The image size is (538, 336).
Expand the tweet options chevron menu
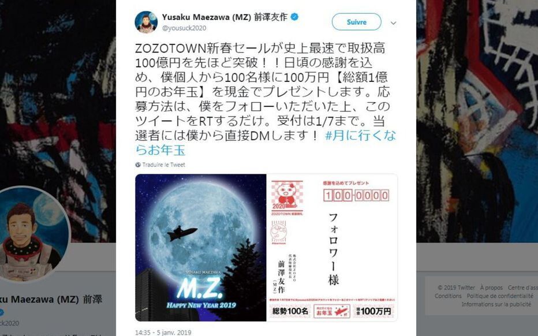pyautogui.click(x=394, y=23)
